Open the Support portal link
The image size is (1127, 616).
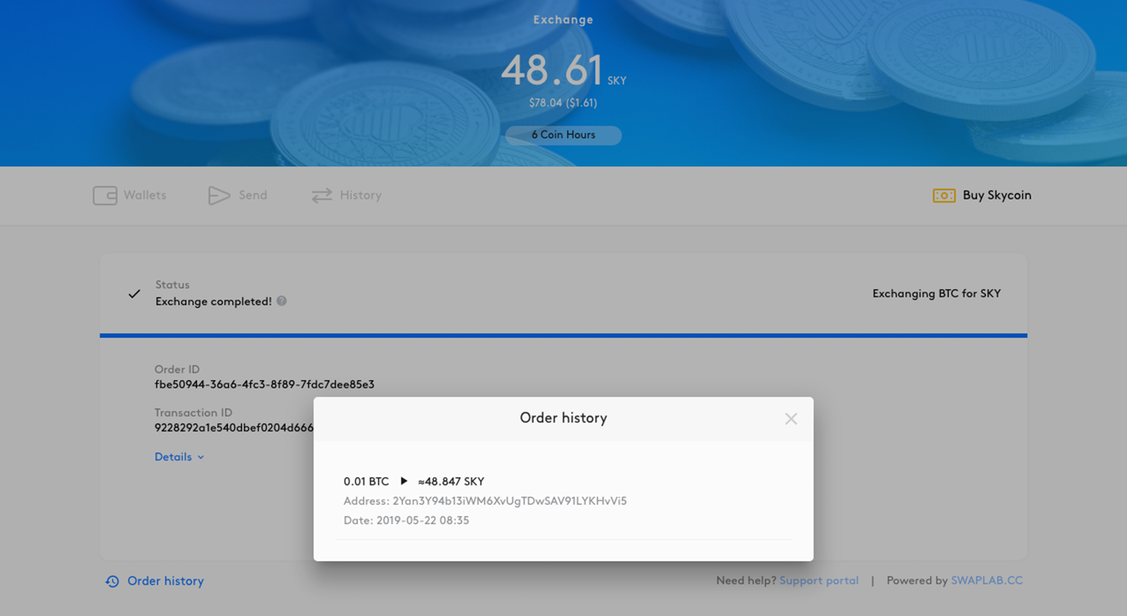[x=819, y=580]
